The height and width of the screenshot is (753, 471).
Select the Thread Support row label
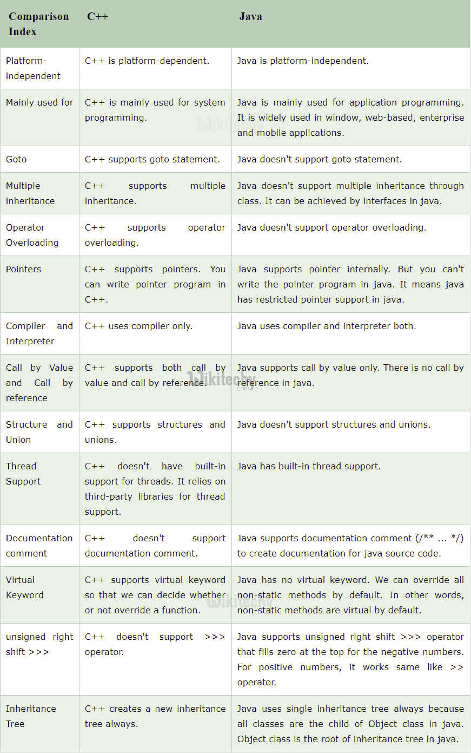tap(23, 474)
